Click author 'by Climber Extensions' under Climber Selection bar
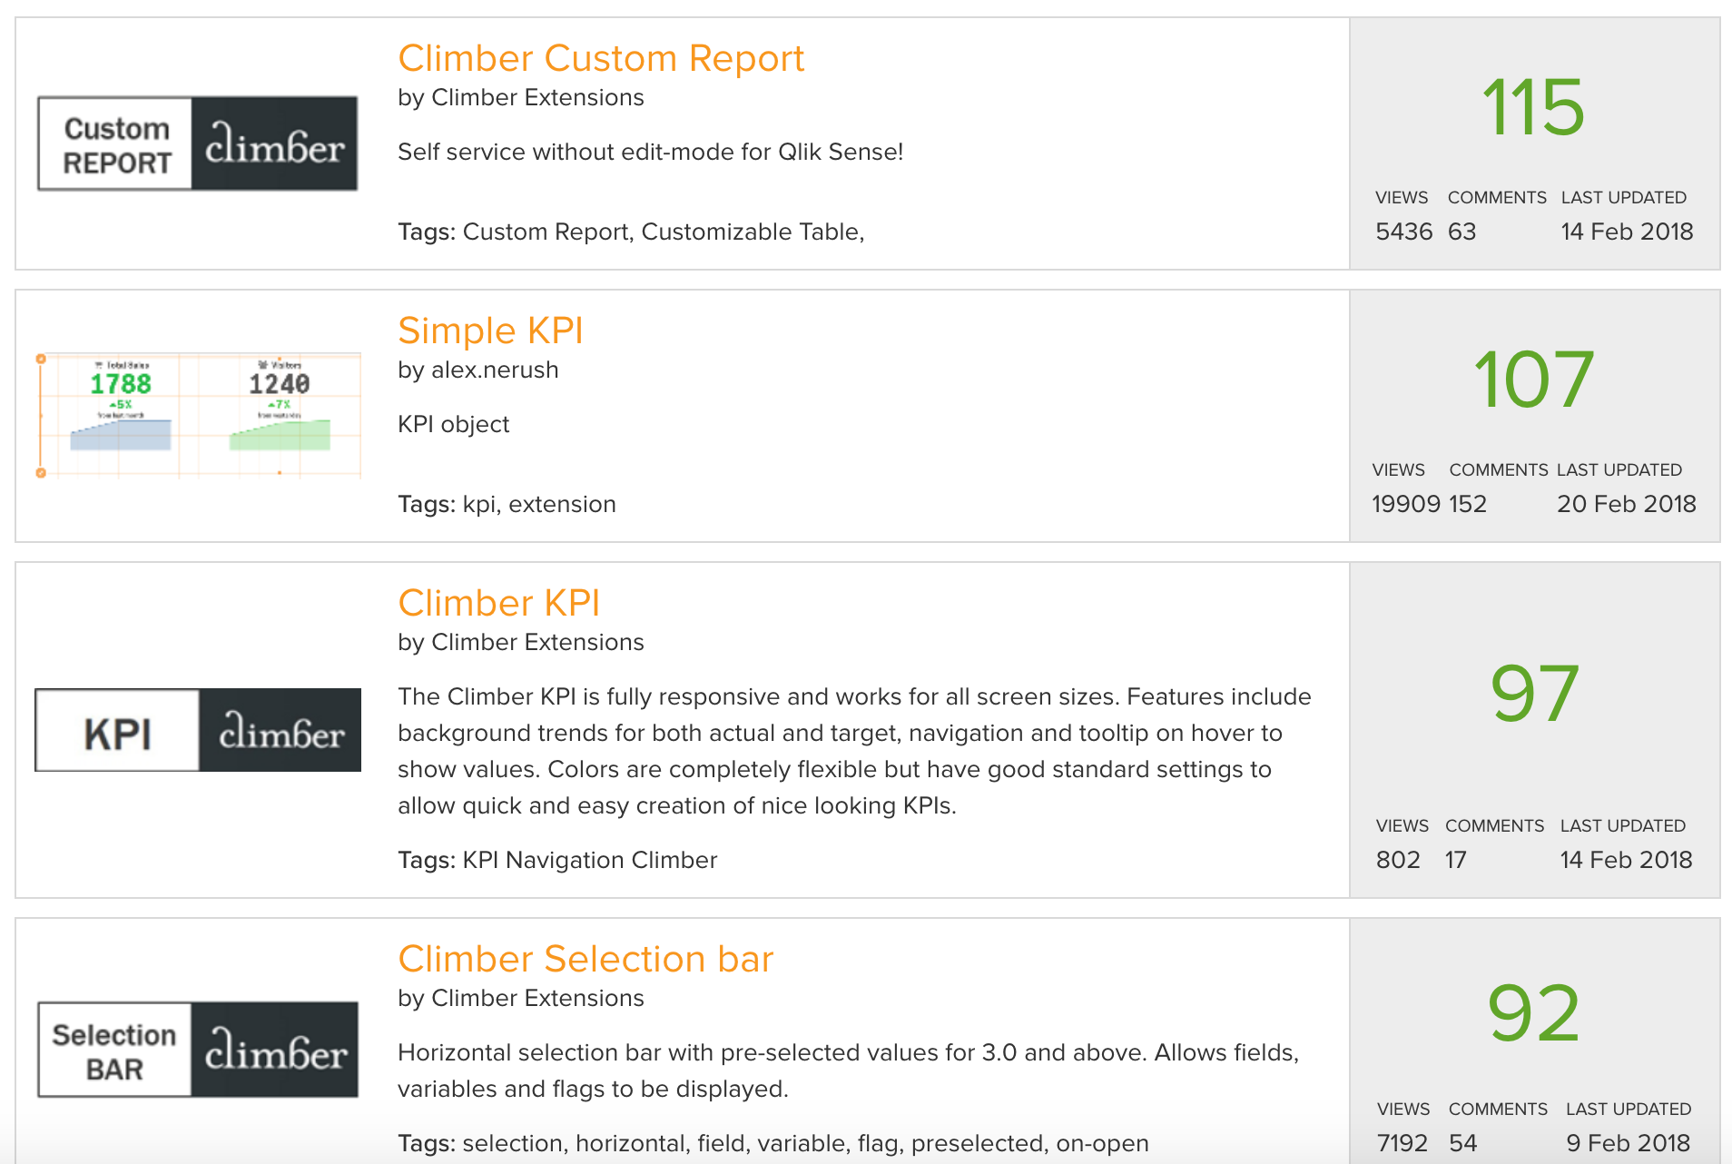This screenshot has height=1164, width=1732. coord(521,999)
